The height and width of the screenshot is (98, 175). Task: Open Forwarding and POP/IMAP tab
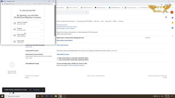click(x=84, y=21)
